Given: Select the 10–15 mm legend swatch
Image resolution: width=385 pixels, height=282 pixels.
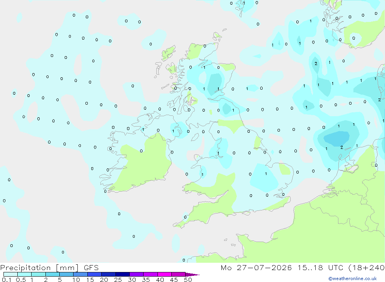Looking at the screenshot, I should coord(80,274).
